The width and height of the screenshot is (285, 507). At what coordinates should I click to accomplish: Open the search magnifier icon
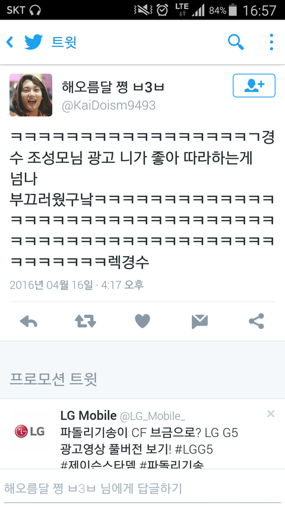pos(236,42)
